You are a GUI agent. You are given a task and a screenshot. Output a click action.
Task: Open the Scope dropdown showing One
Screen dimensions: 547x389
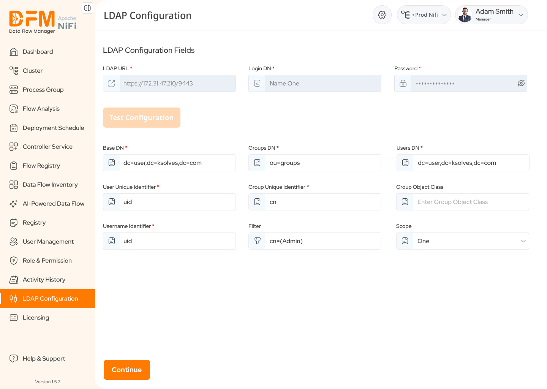[463, 241]
